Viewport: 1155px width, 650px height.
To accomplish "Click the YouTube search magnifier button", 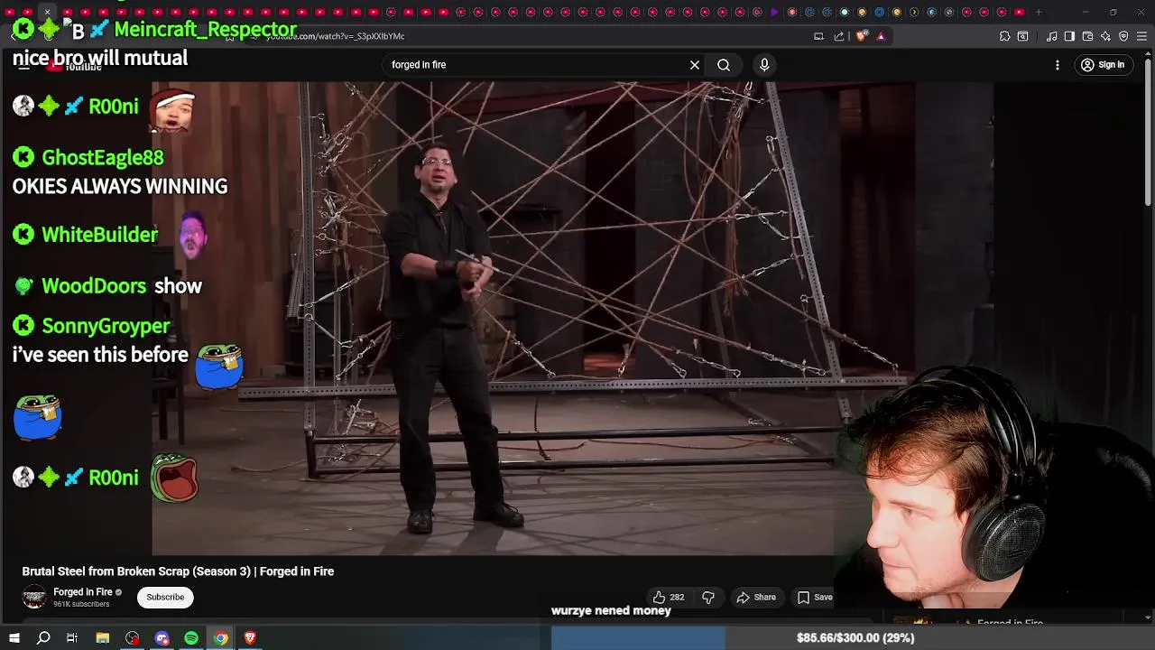I will pos(724,65).
